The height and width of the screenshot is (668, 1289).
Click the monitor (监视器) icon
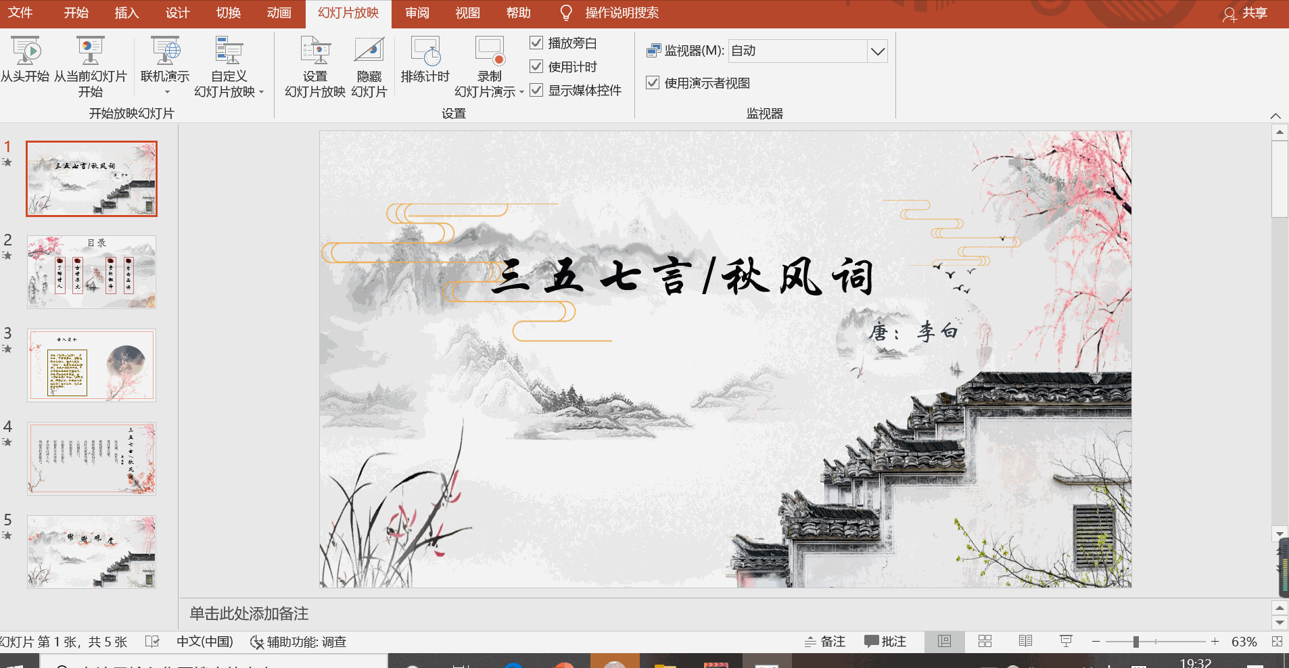pyautogui.click(x=653, y=51)
